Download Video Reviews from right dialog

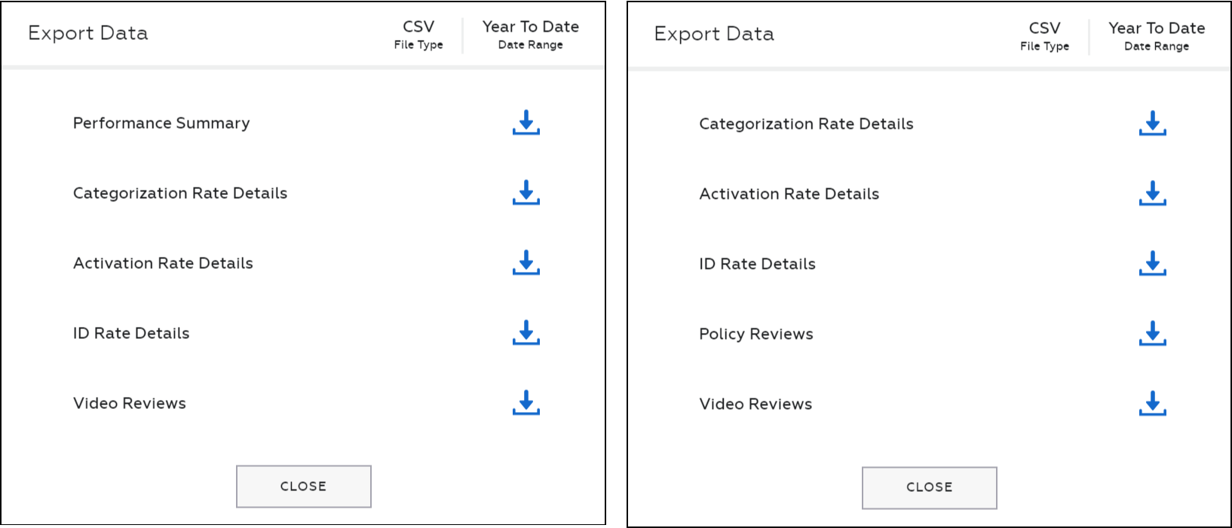click(1151, 404)
